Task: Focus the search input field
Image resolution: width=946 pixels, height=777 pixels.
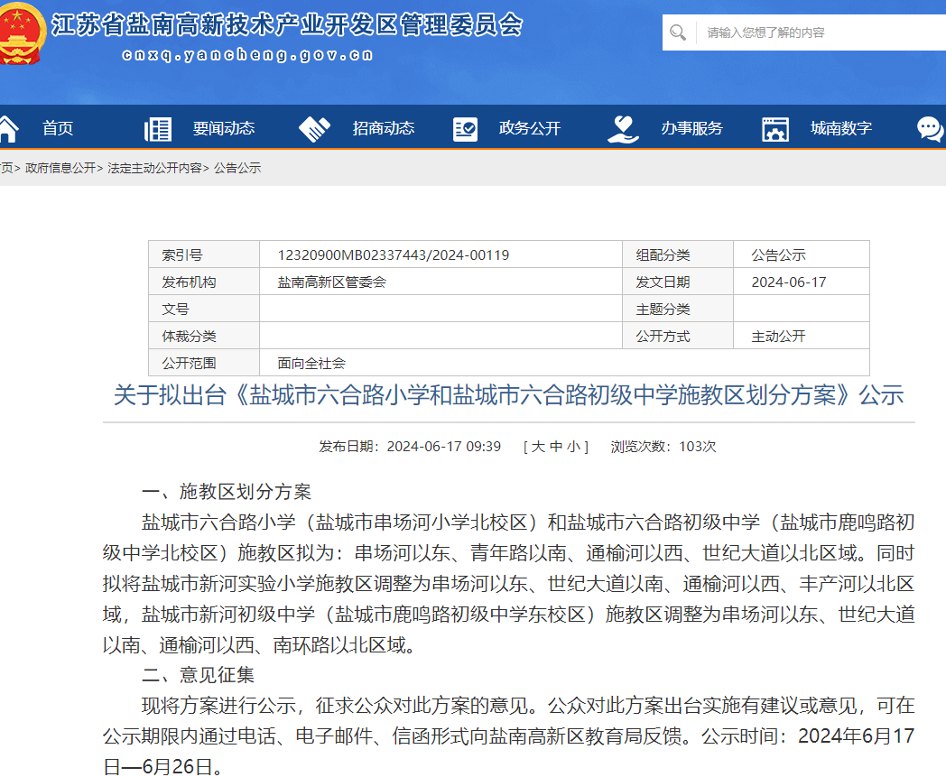Action: [x=823, y=32]
